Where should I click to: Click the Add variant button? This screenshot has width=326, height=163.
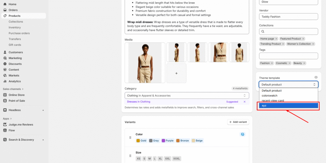(238, 122)
